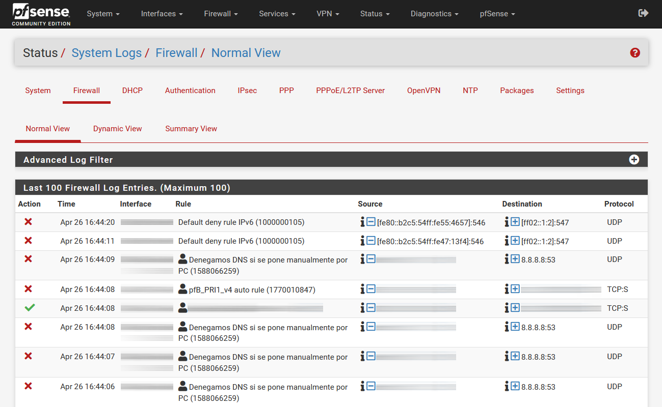Viewport: 662px width, 407px height.
Task: Open the pfSense dropdown menu in the navigation
Action: point(497,14)
